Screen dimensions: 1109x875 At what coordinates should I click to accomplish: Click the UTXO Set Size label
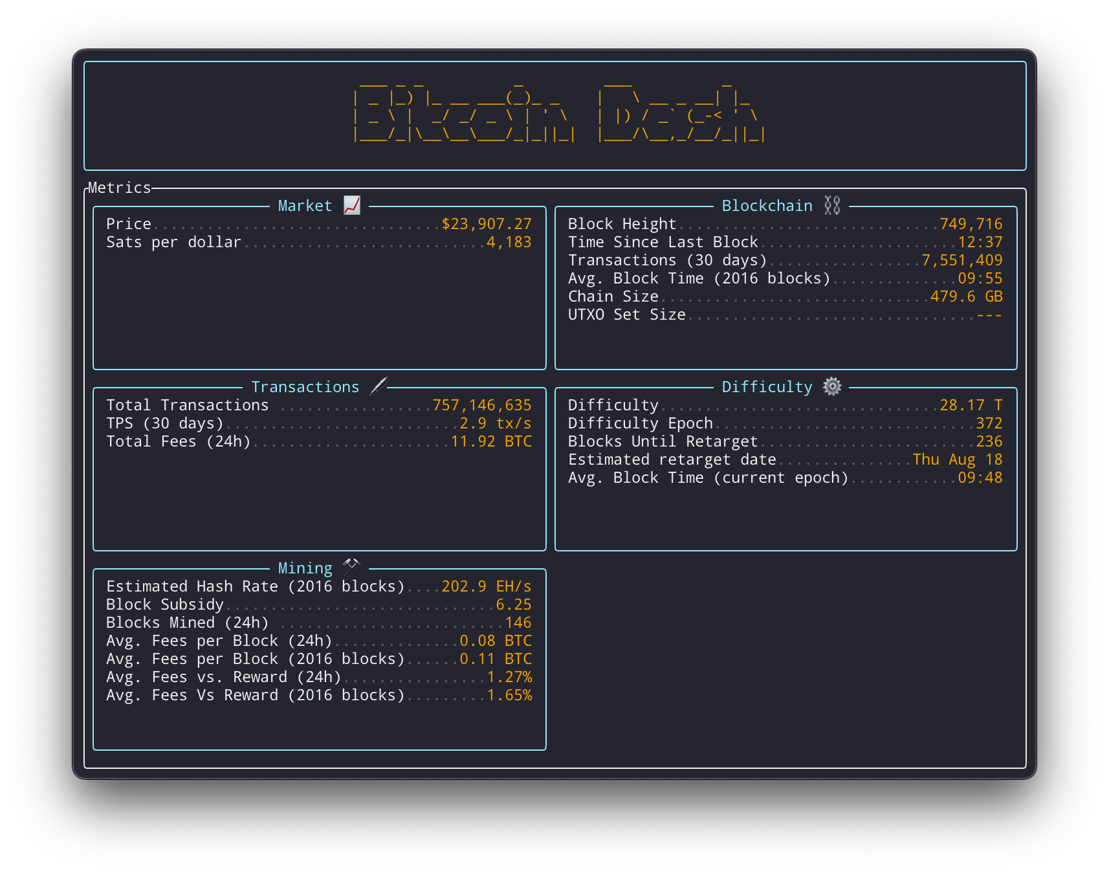pyautogui.click(x=626, y=315)
